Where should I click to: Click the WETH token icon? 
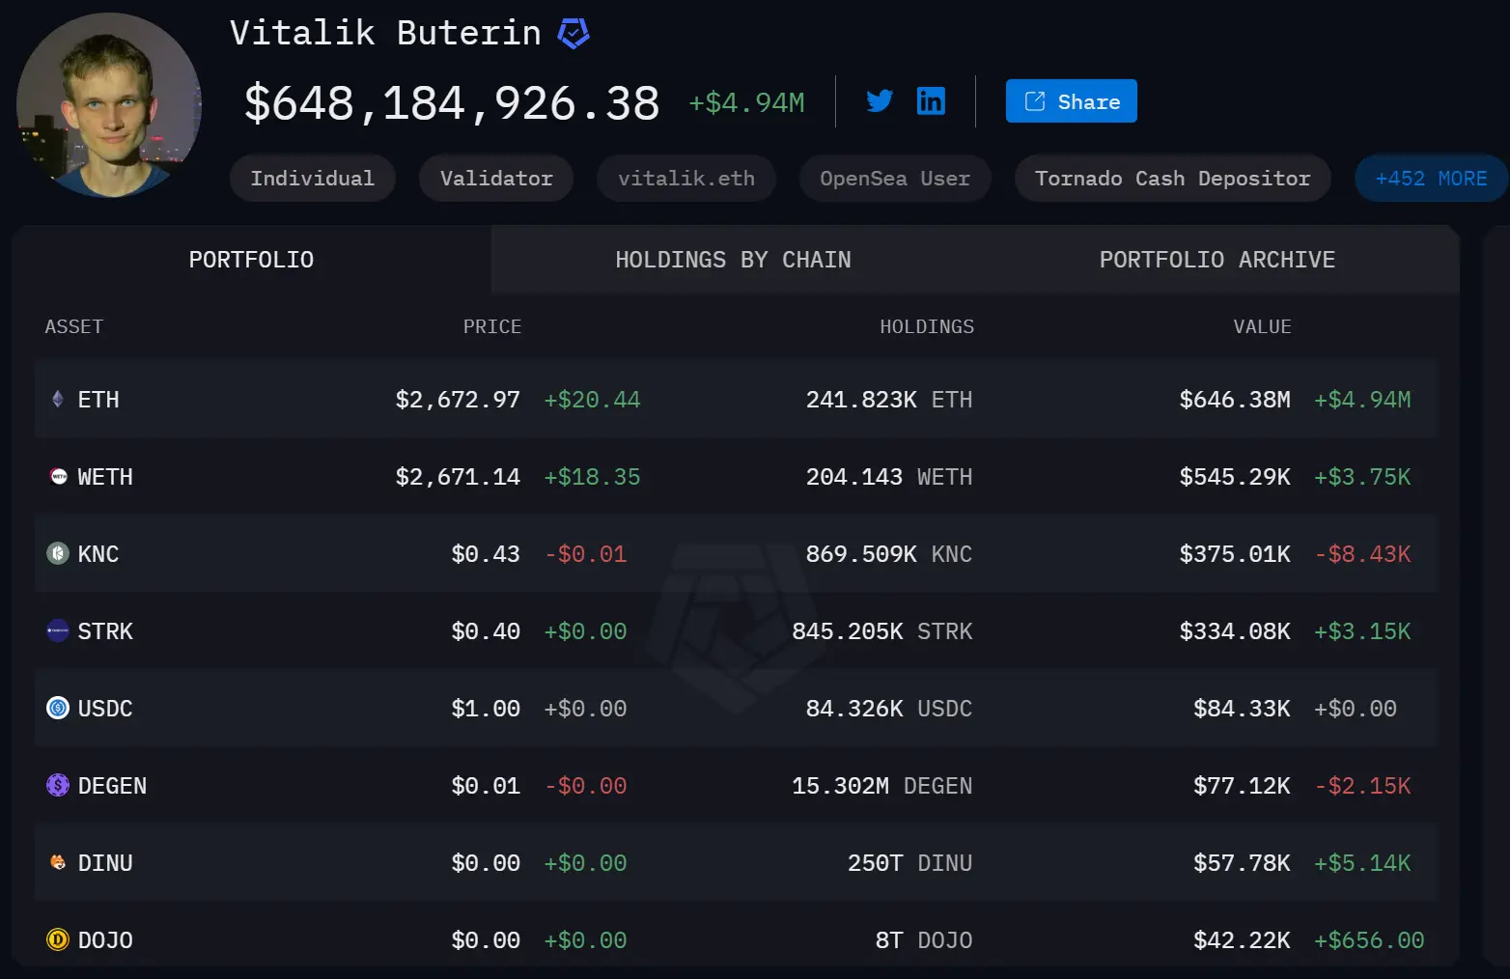[x=58, y=476]
